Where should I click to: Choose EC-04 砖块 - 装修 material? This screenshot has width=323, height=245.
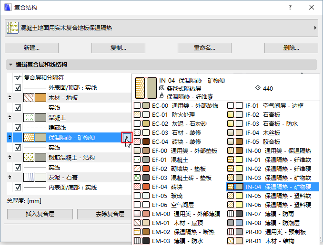tap(167, 142)
